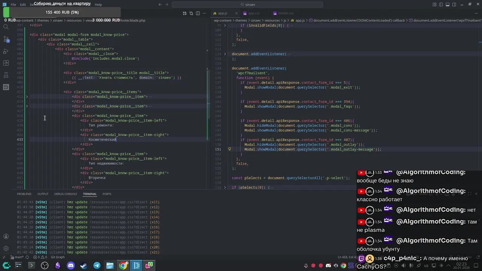
Task: Click the donation goal progress bar
Action: [62, 12]
